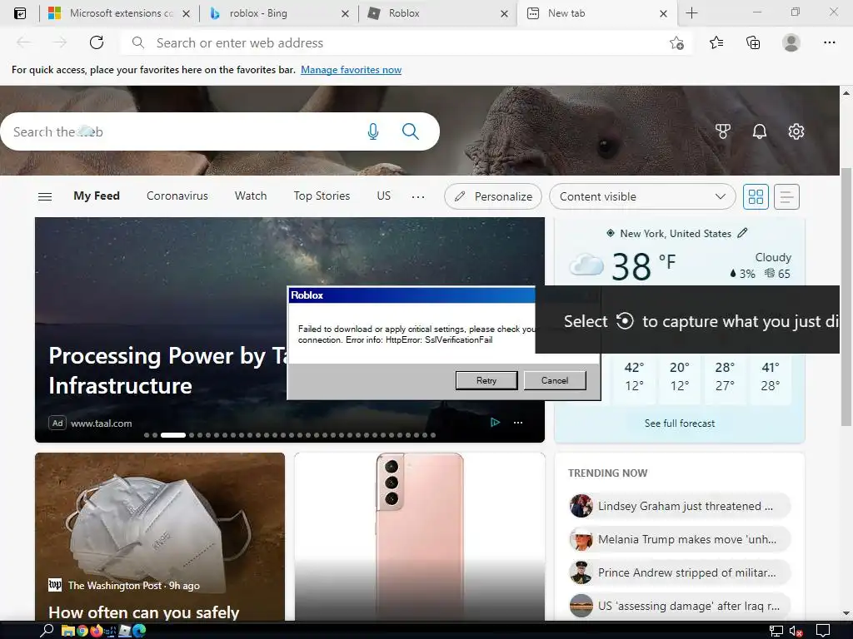Open the Top Stories category
The image size is (853, 639).
click(x=322, y=196)
